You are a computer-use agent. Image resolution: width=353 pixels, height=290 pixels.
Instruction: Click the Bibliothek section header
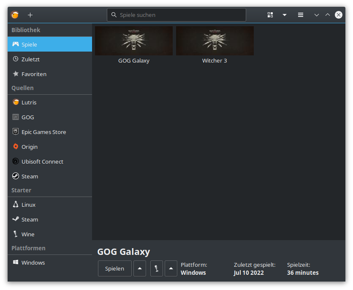(26, 30)
